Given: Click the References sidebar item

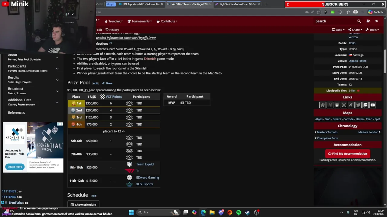Looking at the screenshot, I should (16, 113).
